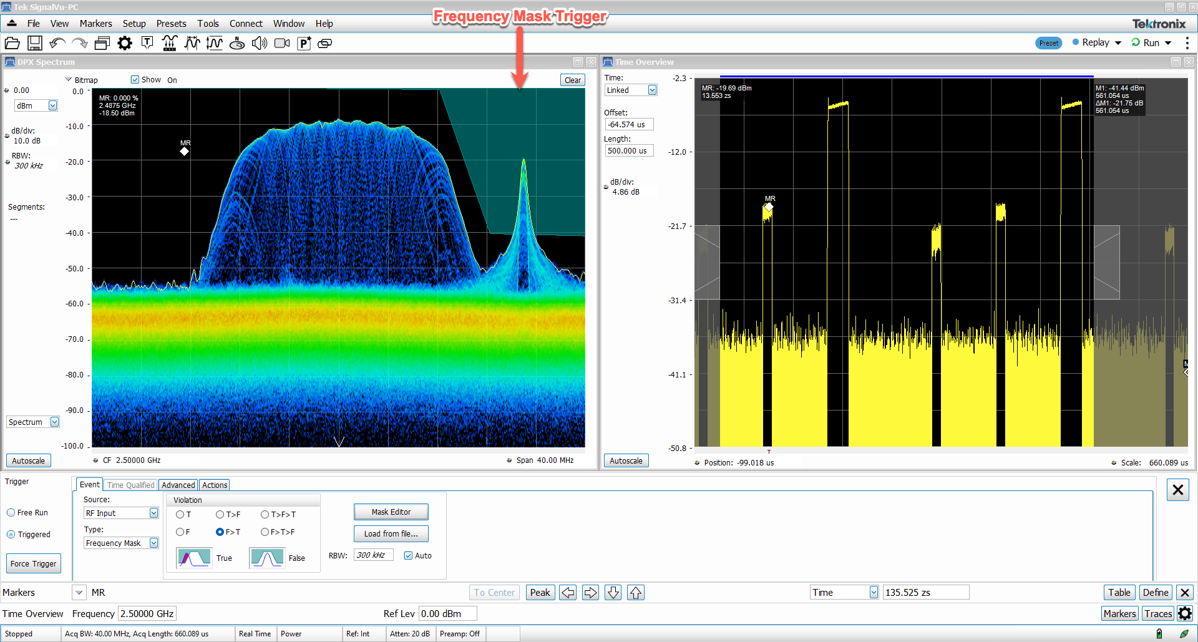Expand the RF Input source dropdown
Viewport: 1198px width, 642px height.
(153, 513)
